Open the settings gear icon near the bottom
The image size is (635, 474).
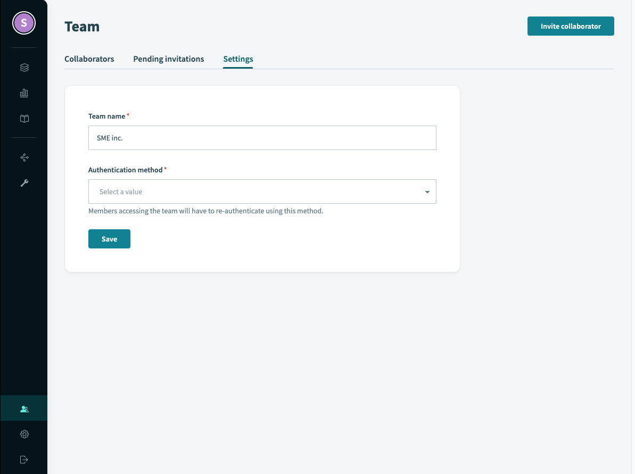pos(23,434)
